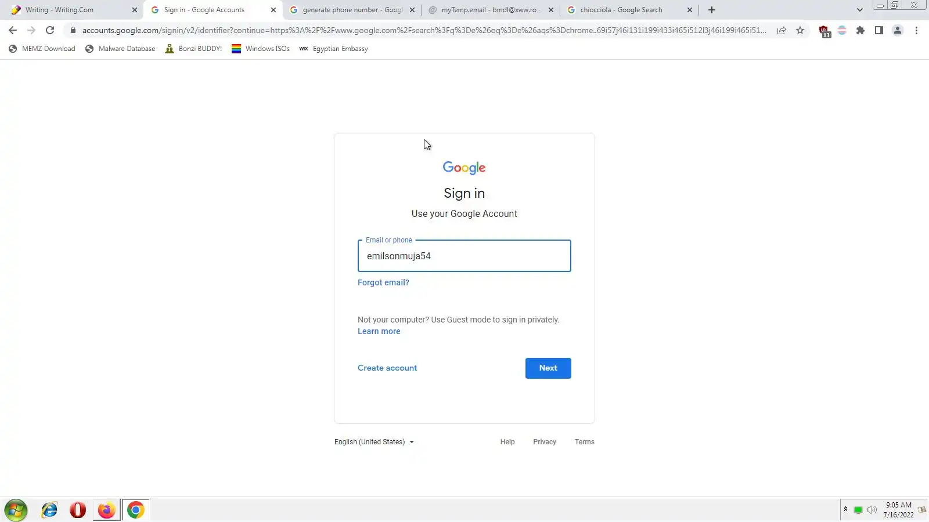Launch Internet Explorer from taskbar
Image resolution: width=929 pixels, height=522 pixels.
49,510
